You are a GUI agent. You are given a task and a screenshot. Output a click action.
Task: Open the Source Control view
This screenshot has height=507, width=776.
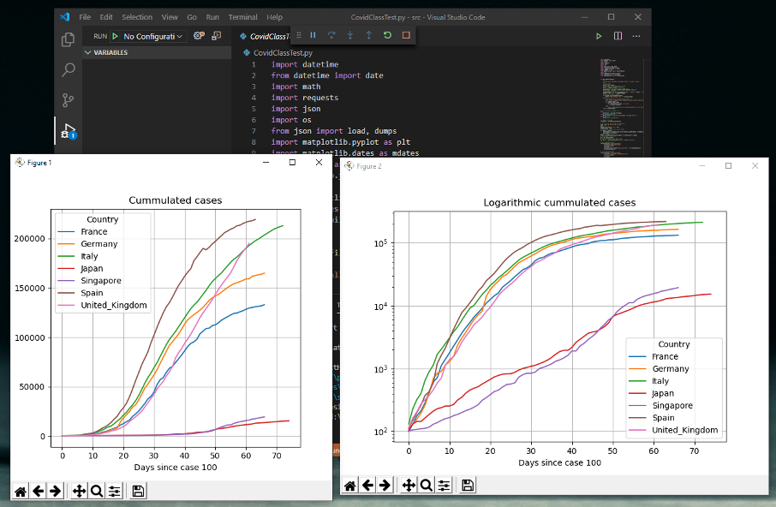(x=69, y=101)
